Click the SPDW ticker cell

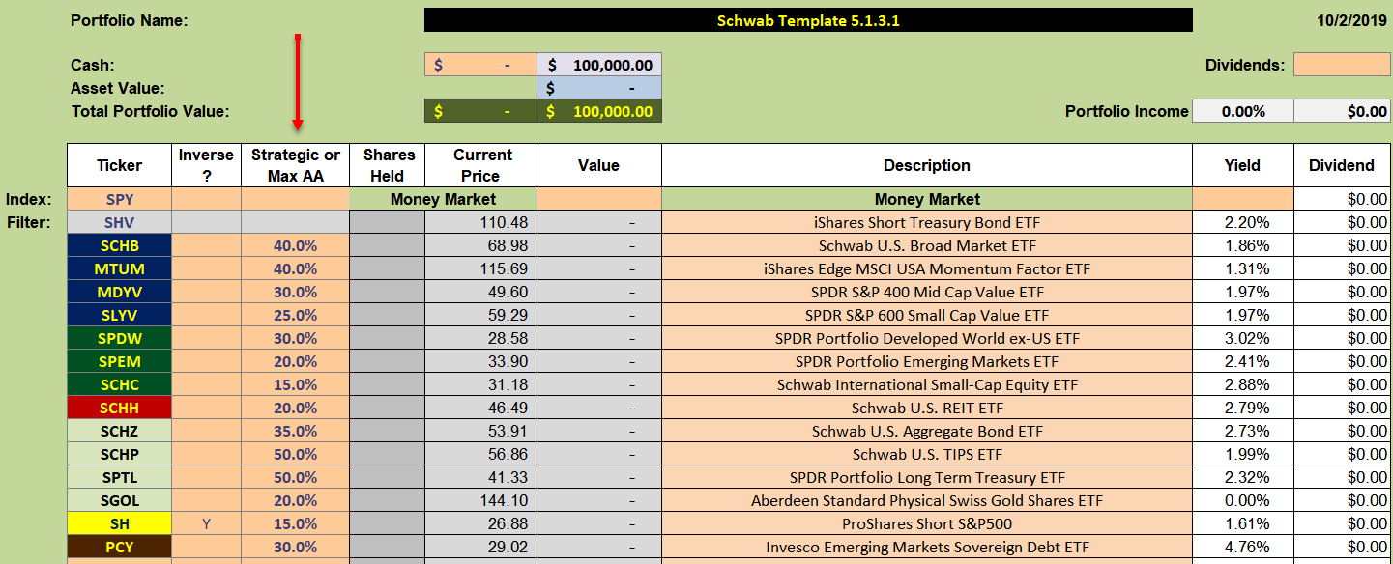pos(120,338)
